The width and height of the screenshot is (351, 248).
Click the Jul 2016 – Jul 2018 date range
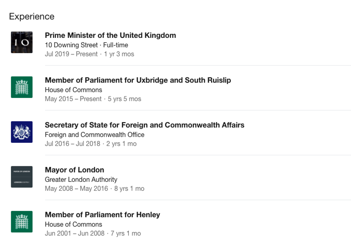tap(73, 144)
